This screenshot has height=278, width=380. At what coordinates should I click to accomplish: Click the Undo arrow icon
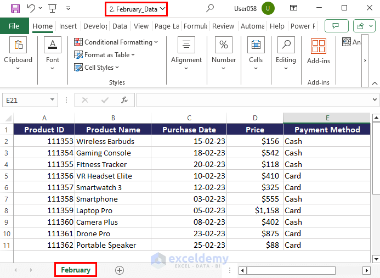(x=31, y=8)
